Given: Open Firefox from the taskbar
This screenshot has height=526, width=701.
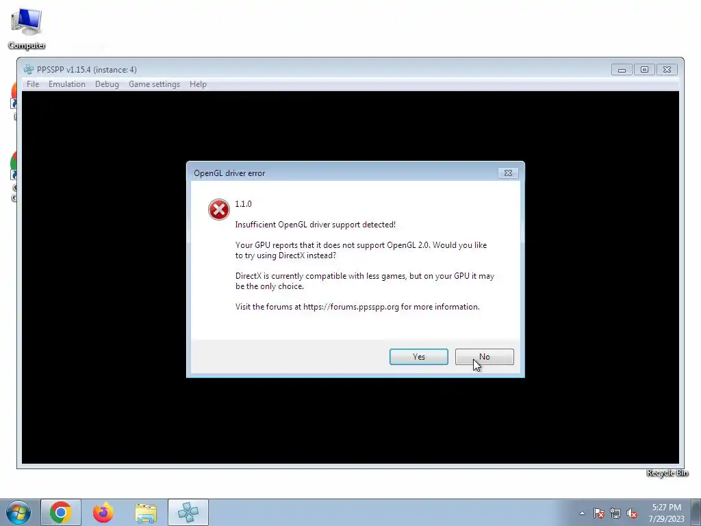Looking at the screenshot, I should (103, 512).
